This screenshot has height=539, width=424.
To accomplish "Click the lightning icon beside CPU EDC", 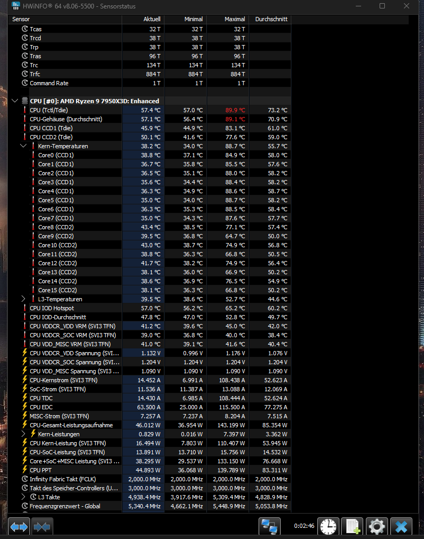I will coord(25,407).
